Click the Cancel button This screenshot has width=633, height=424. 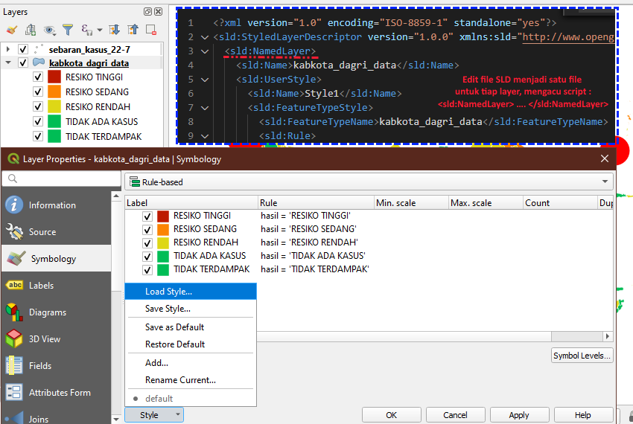coord(455,415)
